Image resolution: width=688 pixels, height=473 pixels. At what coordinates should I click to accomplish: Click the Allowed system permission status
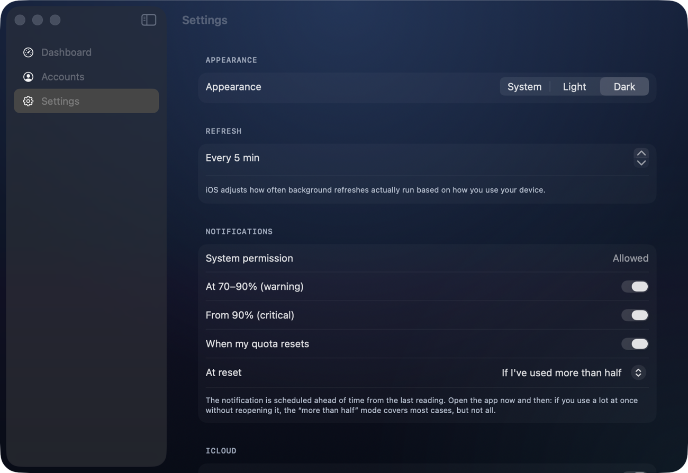(630, 258)
